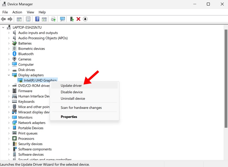Select Disable device in the context menu
This screenshot has height=167, width=228.
point(72,92)
